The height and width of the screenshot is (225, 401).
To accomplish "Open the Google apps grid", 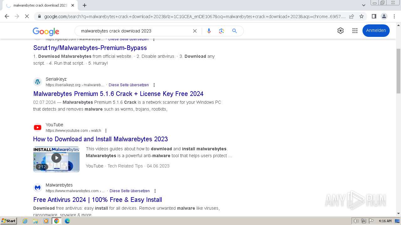I will tap(355, 31).
